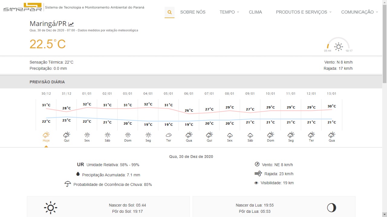Screen dimensions: 387x217
Task: Open the COMUNICAÇÃO dropdown menu
Action: [x=359, y=12]
